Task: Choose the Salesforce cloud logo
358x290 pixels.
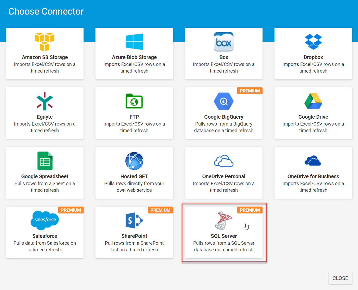Action: [45, 220]
